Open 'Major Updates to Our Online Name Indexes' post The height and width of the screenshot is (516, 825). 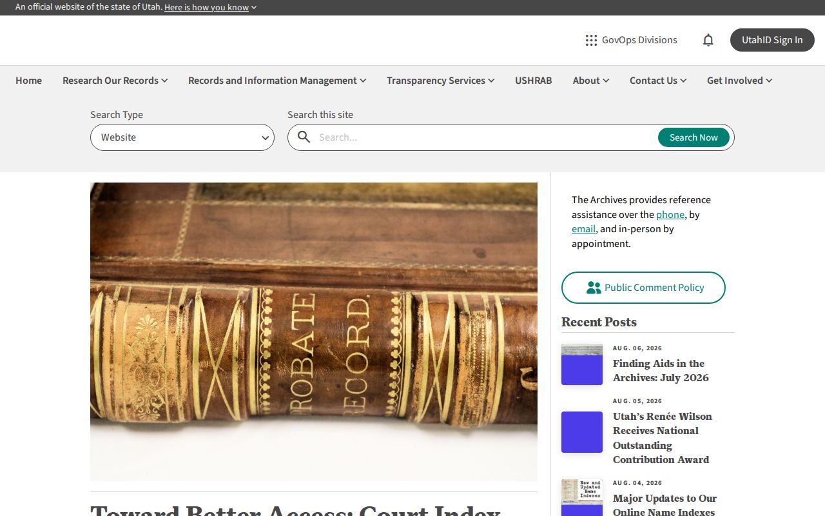pos(665,506)
